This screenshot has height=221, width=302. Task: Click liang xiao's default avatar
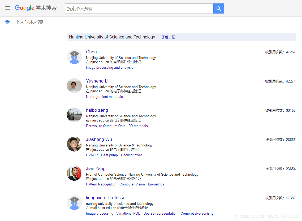[74, 202]
